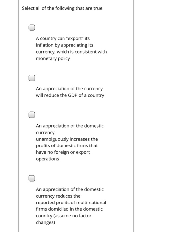Click the "country (assume no factor" line

(x=64, y=216)
